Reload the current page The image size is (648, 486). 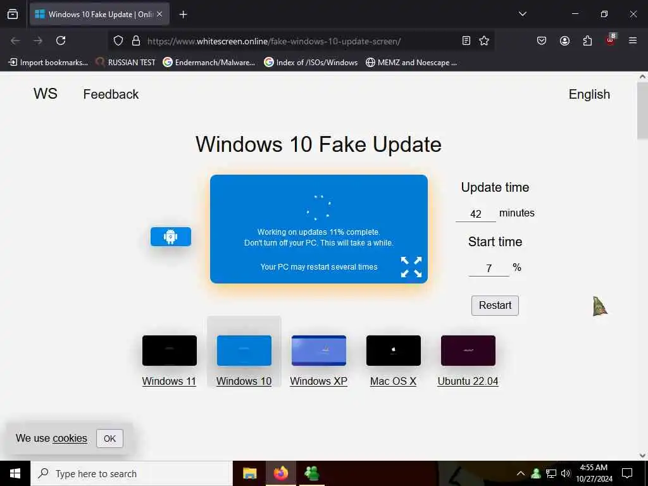click(x=61, y=40)
